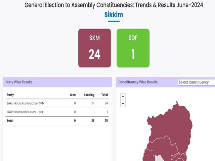215x161 pixels.
Task: Click the Party Wise Results panel header
Action: coord(57,82)
